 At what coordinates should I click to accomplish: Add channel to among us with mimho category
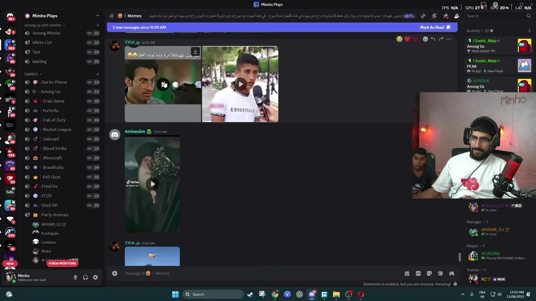coord(98,25)
